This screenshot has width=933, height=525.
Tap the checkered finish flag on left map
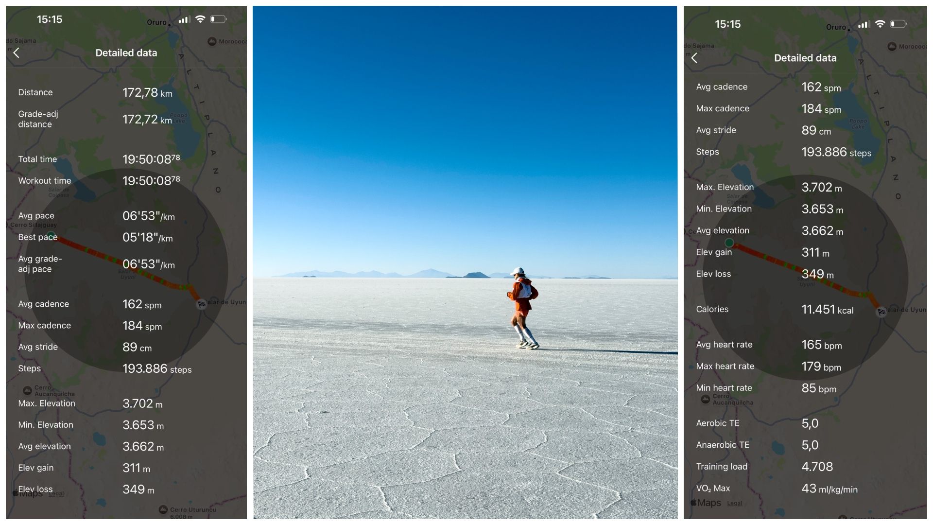pos(201,304)
